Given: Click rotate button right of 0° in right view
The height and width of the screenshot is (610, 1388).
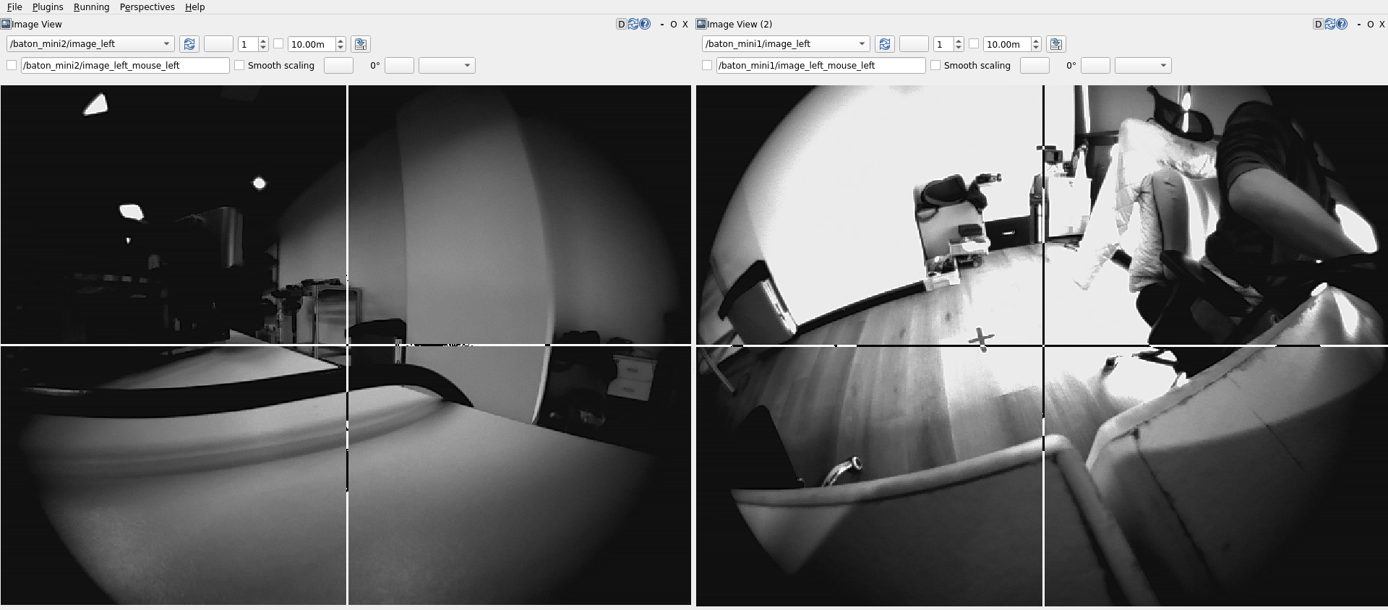Looking at the screenshot, I should pyautogui.click(x=1094, y=65).
